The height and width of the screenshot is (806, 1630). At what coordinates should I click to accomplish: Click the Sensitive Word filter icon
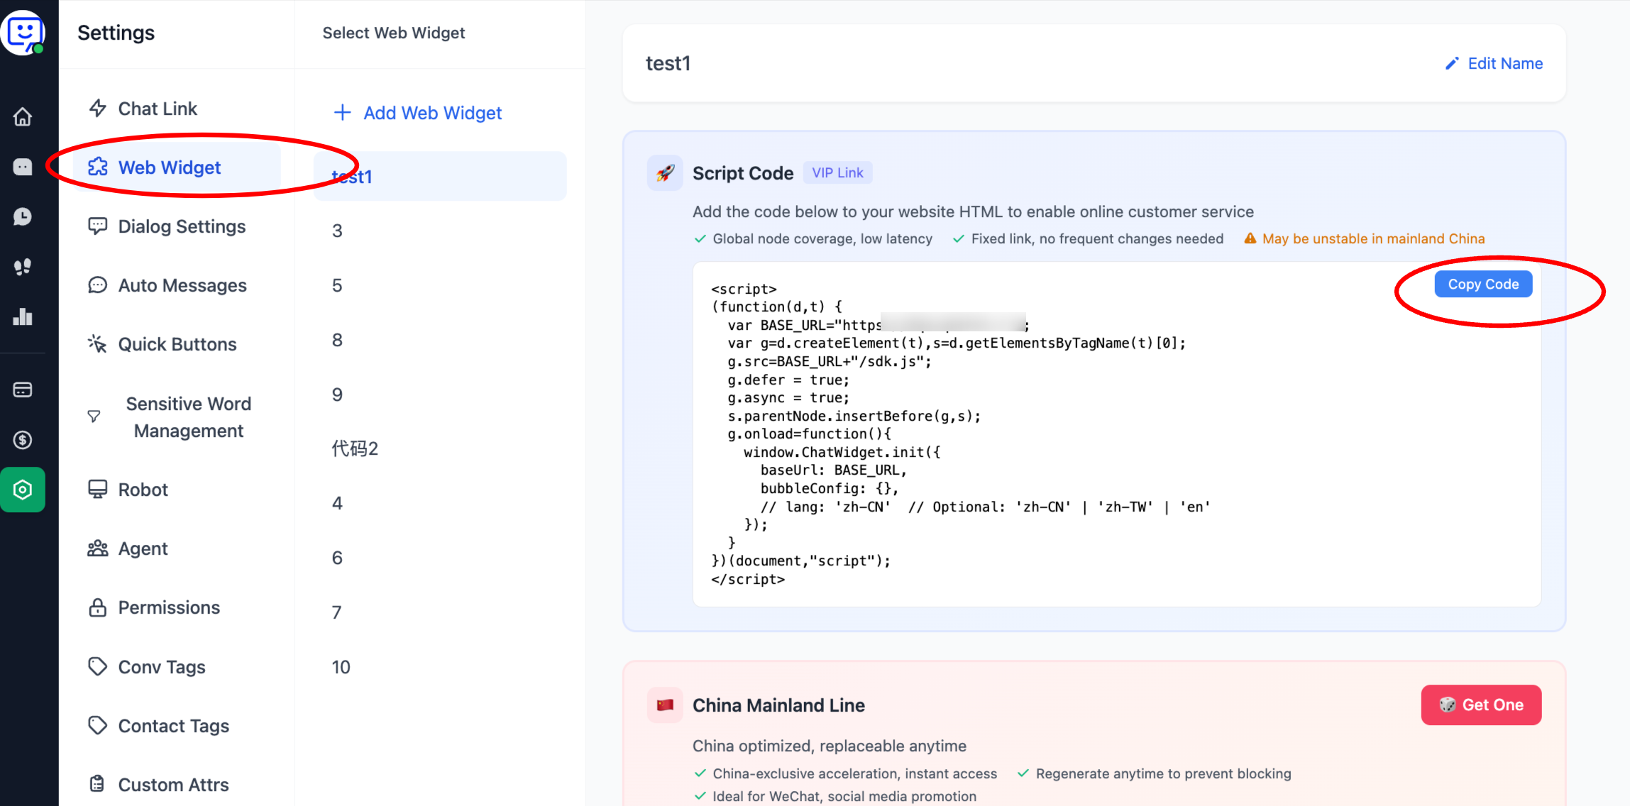94,416
